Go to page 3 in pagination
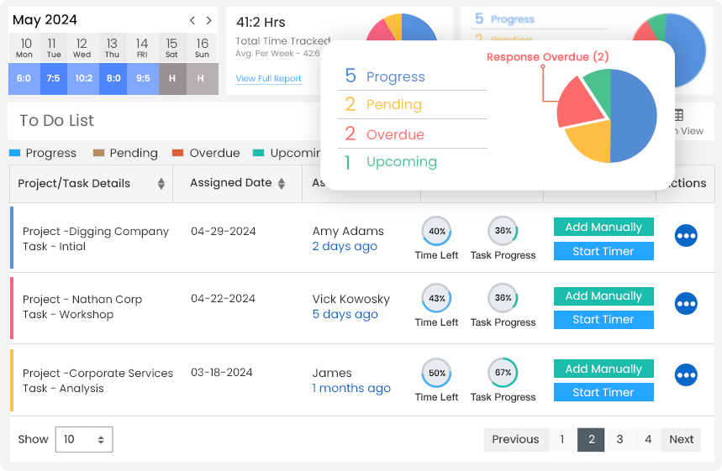The image size is (722, 471). click(x=619, y=439)
